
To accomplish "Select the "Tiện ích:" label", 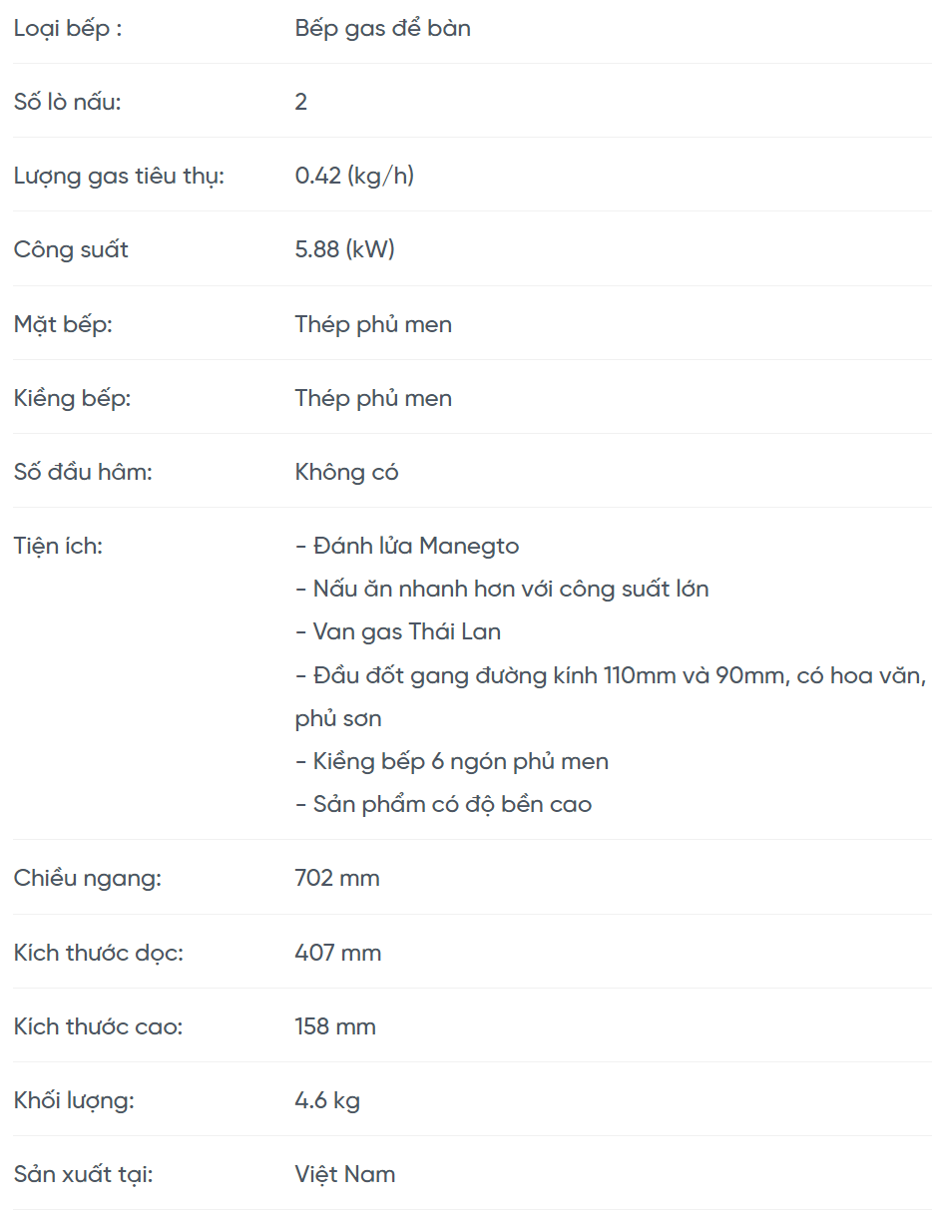I will [x=58, y=546].
